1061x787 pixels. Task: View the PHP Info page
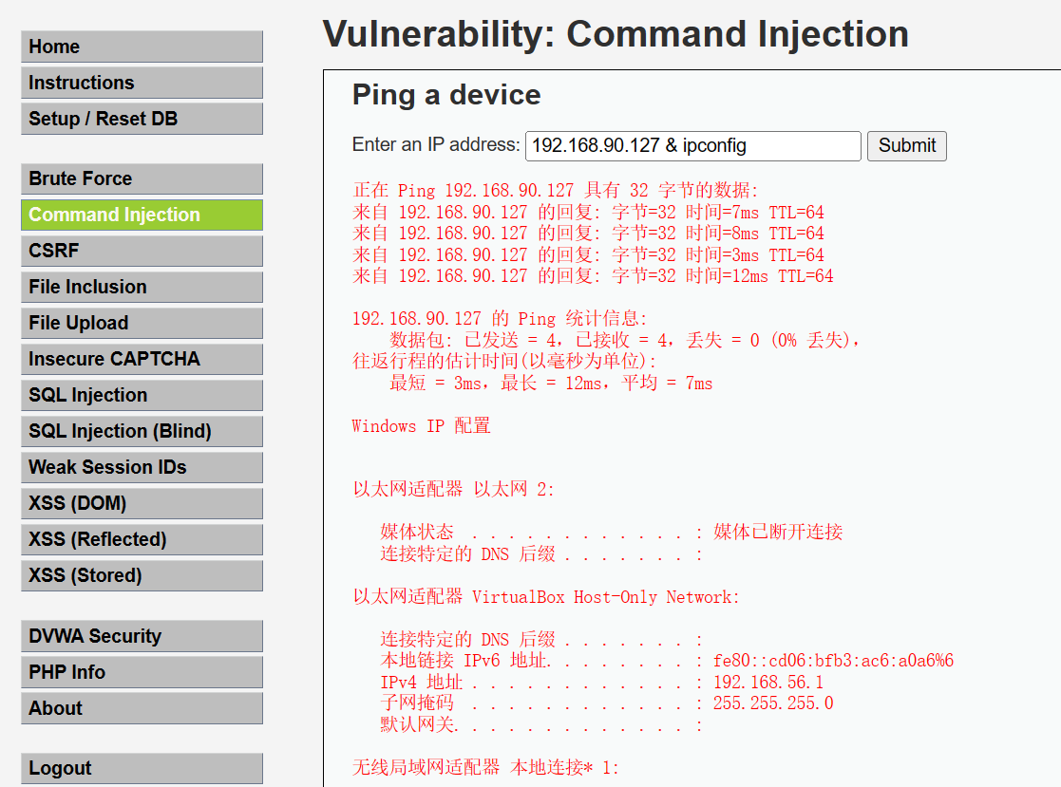142,672
